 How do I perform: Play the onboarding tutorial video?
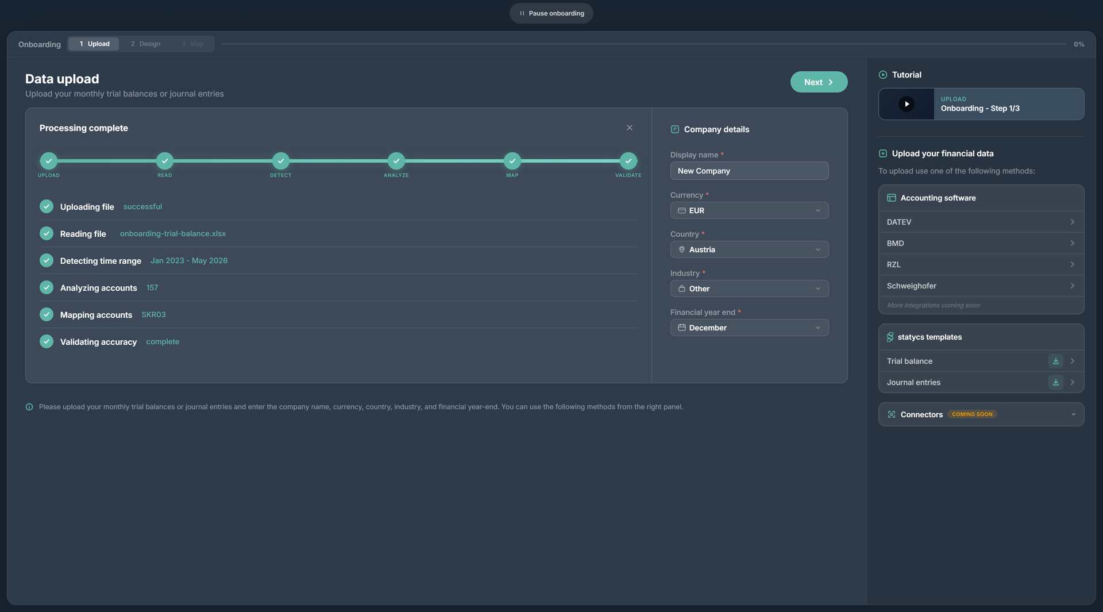click(906, 104)
